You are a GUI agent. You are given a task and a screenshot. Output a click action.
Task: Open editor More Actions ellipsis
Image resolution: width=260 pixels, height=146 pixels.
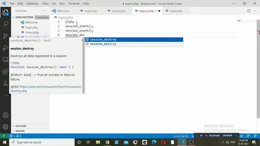point(255,11)
